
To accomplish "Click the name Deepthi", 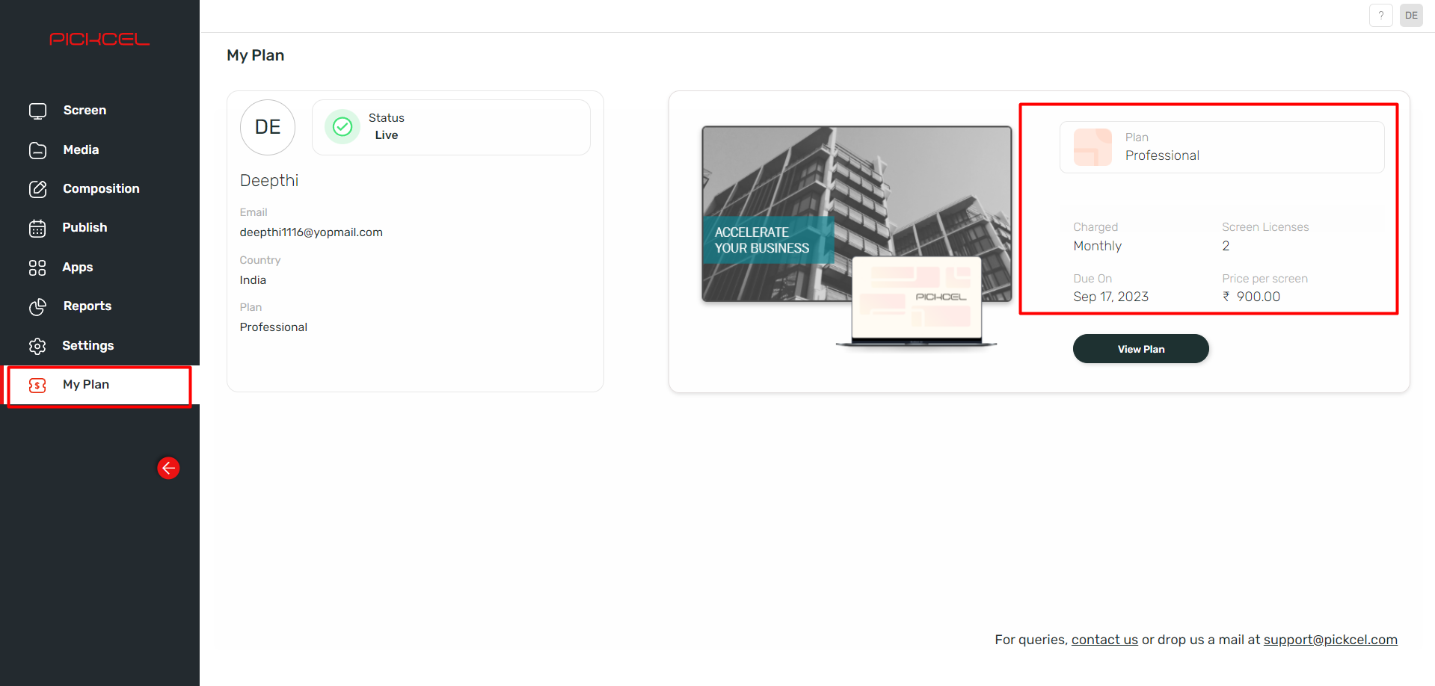I will [x=269, y=181].
